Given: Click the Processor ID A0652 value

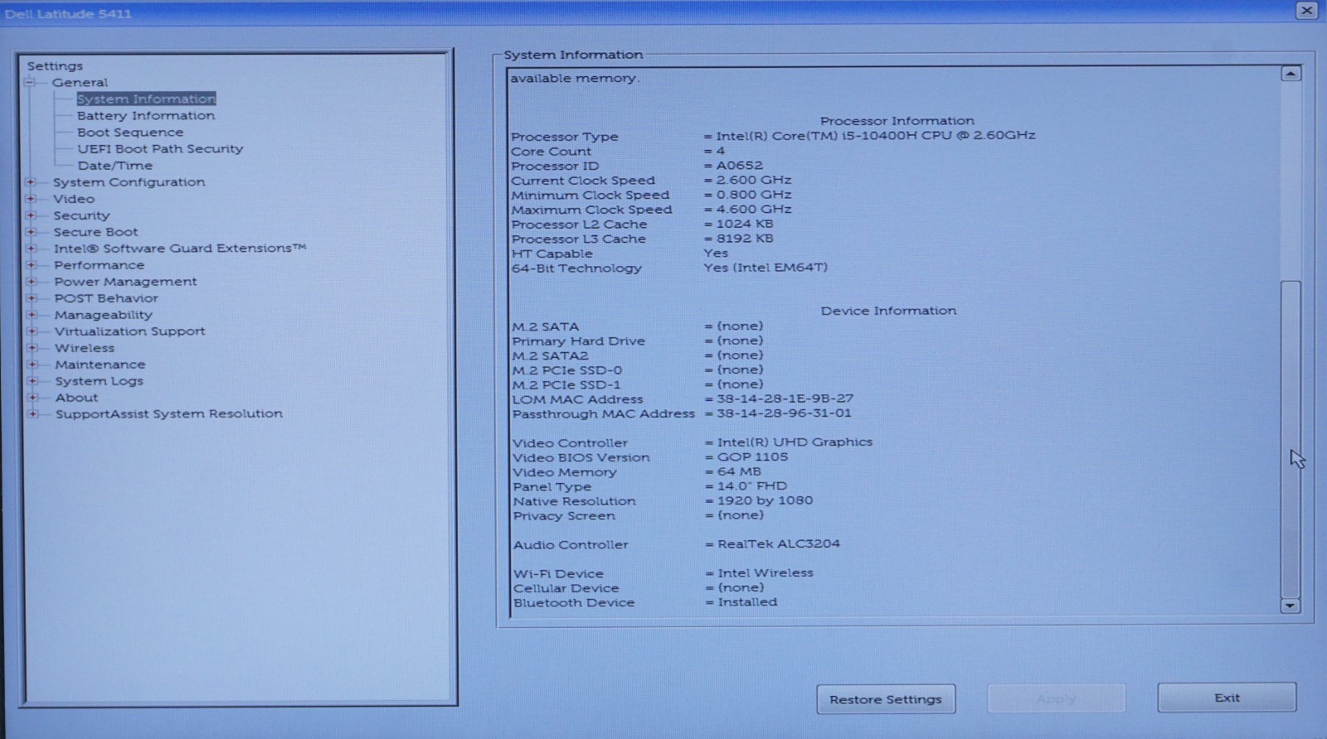Looking at the screenshot, I should tap(739, 165).
